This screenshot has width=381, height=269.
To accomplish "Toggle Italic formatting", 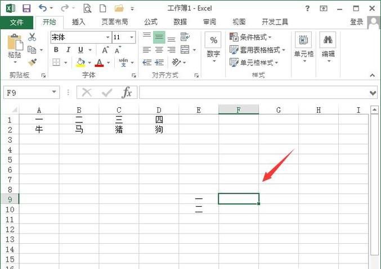I will coord(68,50).
